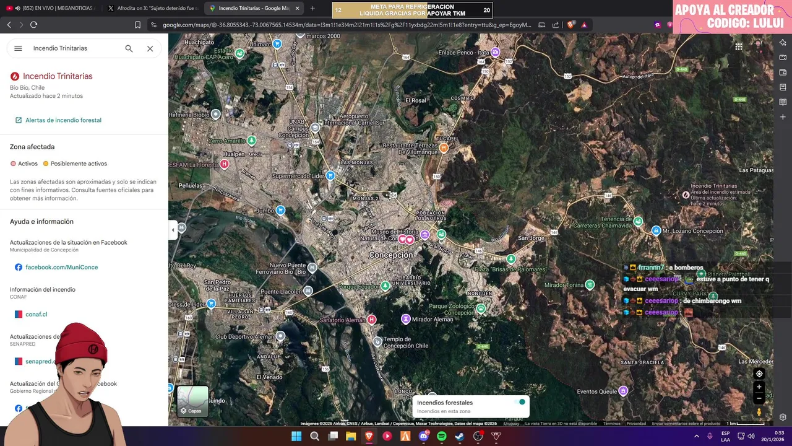The image size is (792, 446).
Task: Open Windows taskbar search
Action: click(314, 436)
